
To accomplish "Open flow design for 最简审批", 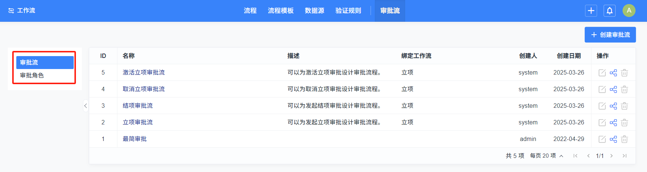I will 613,139.
